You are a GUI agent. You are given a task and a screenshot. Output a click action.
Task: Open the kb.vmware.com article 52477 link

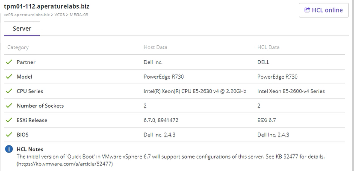click(65, 164)
